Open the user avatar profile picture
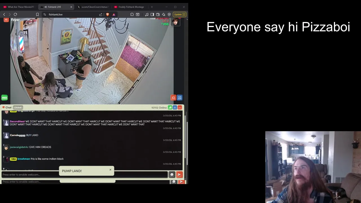The height and width of the screenshot is (203, 361). pyautogui.click(x=175, y=22)
